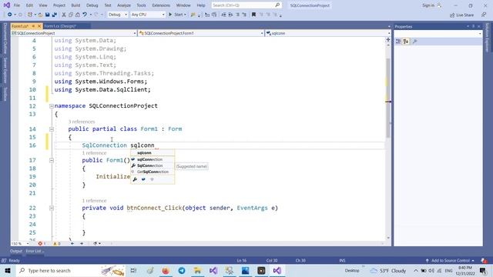
Task: Click the Open File toolbar icon
Action: pyautogui.click(x=40, y=15)
